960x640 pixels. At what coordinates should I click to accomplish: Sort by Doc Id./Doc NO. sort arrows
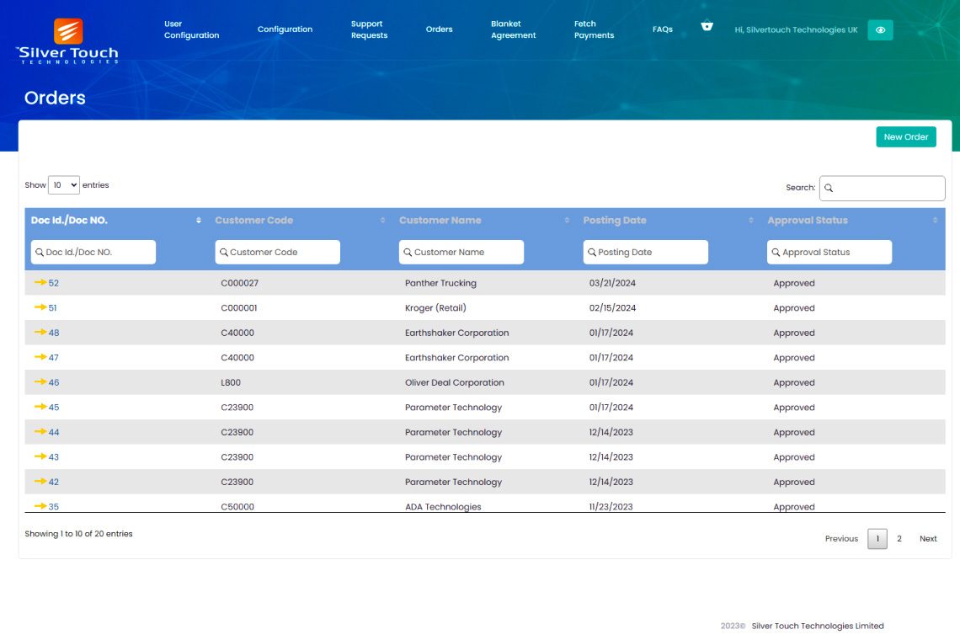[199, 221]
